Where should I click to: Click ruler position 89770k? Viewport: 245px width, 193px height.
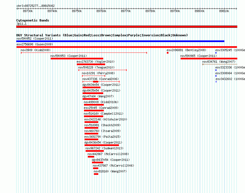coord(126,11)
